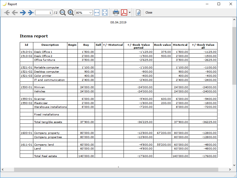The image size is (237, 178).
Task: Click the 'Company land' description
Action: click(44, 145)
